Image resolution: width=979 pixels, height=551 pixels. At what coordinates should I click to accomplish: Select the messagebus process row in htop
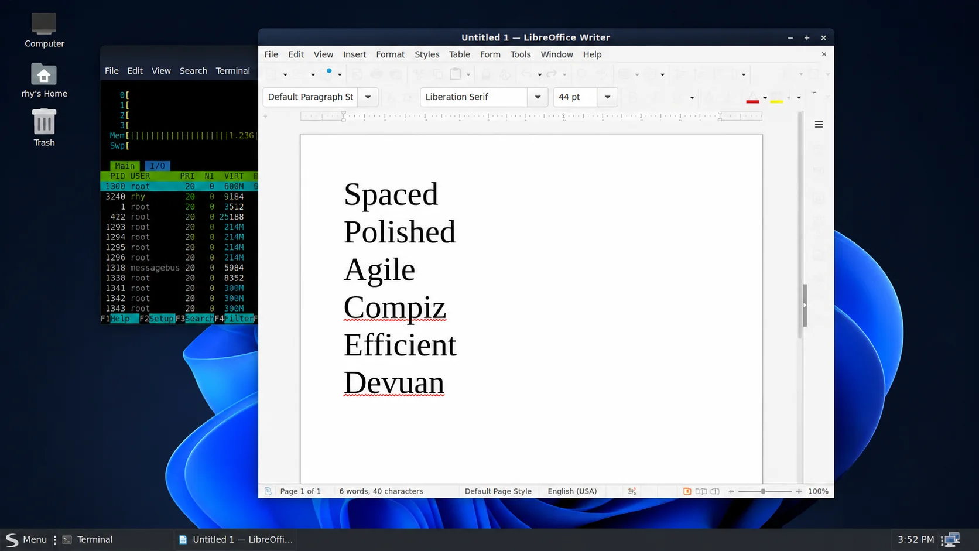[x=179, y=268]
